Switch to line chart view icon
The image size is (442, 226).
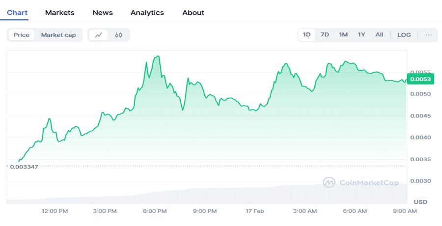[x=99, y=35]
